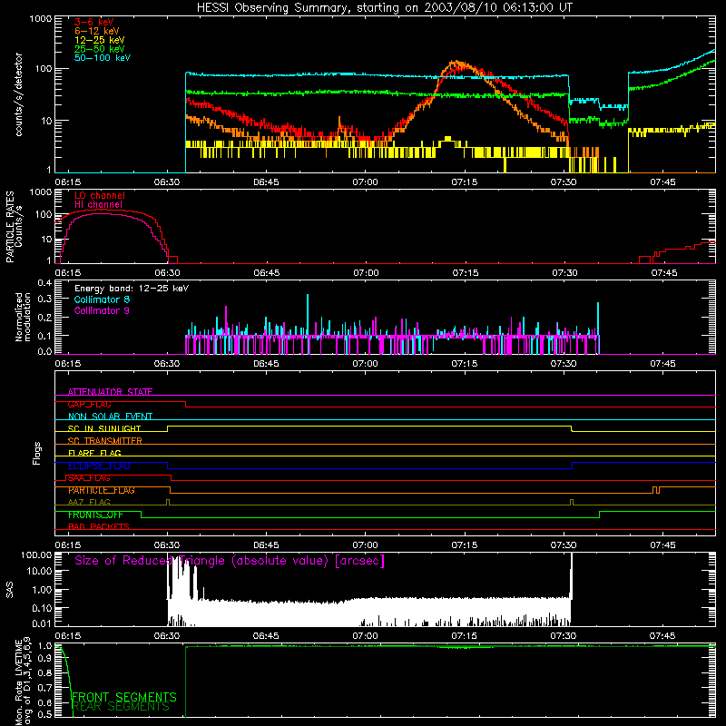
Task: Select the Collimator 8 legend label
Action: click(102, 299)
